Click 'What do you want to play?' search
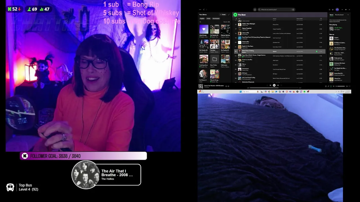Screen dimensions: 360x202 [x=274, y=10]
